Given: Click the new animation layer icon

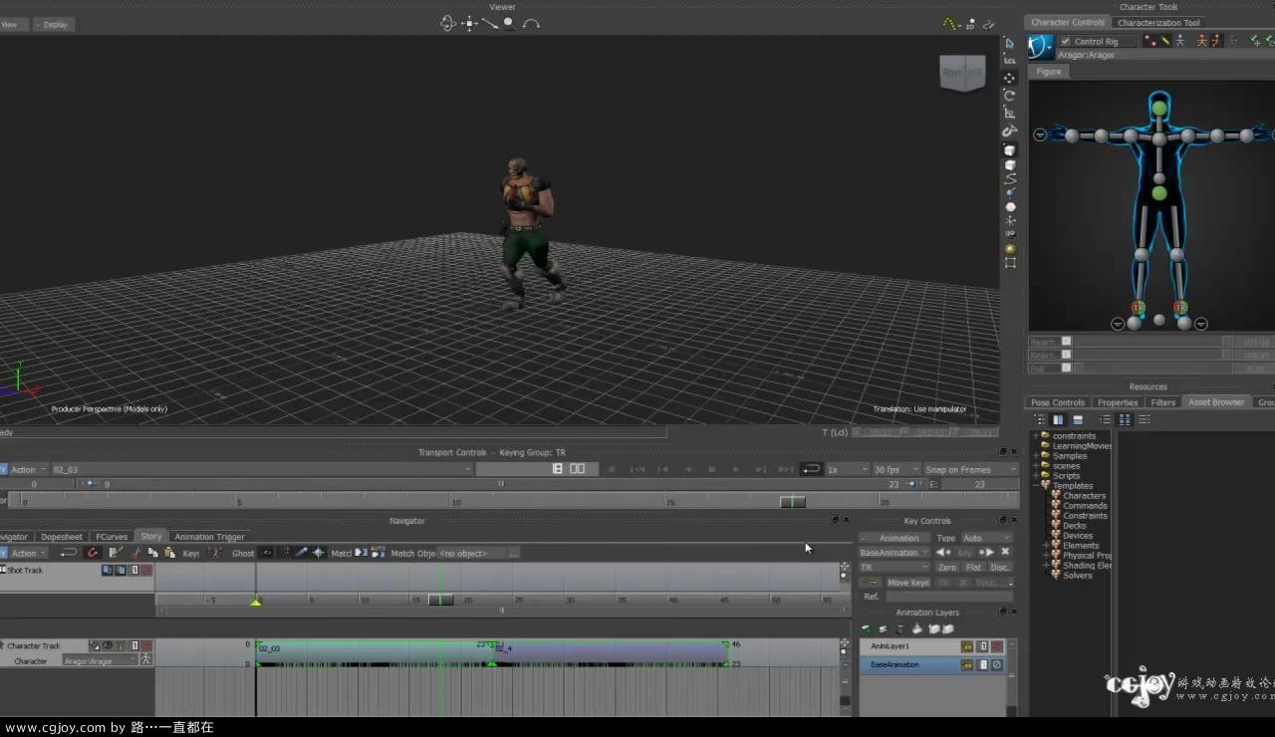Looking at the screenshot, I should (867, 629).
